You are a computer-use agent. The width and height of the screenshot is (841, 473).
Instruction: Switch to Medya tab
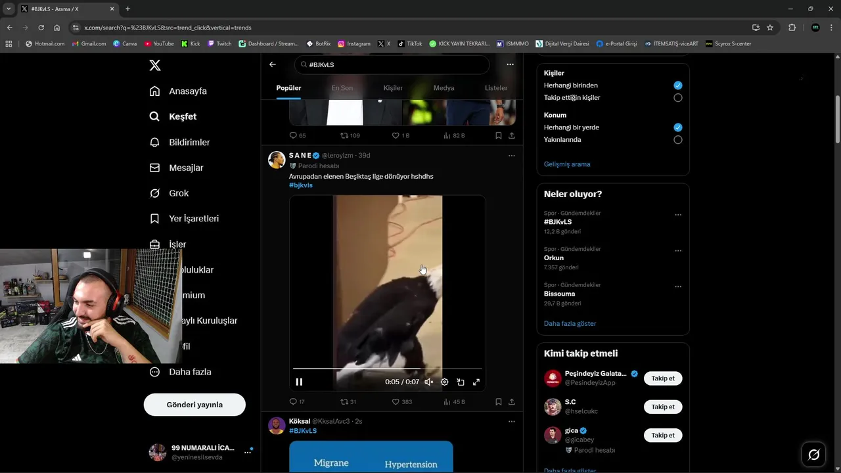click(x=443, y=88)
